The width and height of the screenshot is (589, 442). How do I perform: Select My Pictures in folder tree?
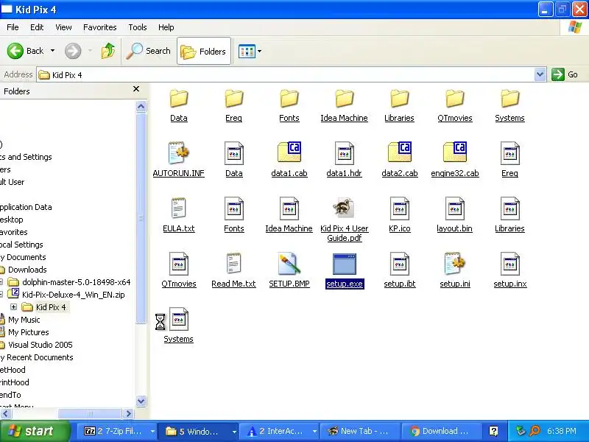point(29,332)
